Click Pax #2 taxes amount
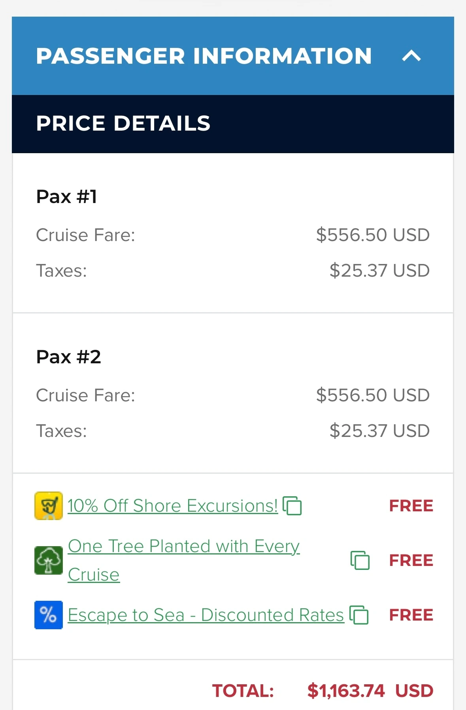Viewport: 466px width, 710px height. [379, 431]
